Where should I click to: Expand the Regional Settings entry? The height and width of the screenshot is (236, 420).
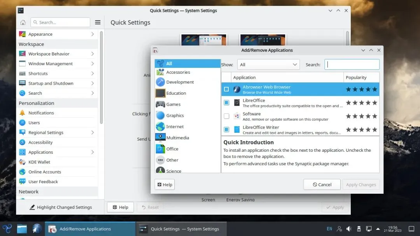(x=57, y=133)
